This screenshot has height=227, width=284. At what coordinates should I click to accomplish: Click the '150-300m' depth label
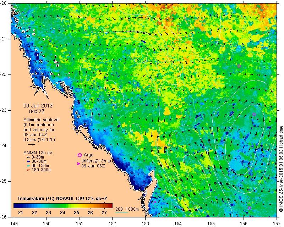42,170
